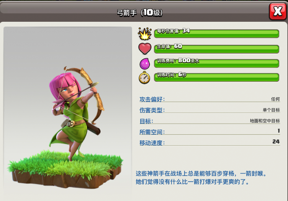Click the archer description text

pyautogui.click(x=201, y=178)
